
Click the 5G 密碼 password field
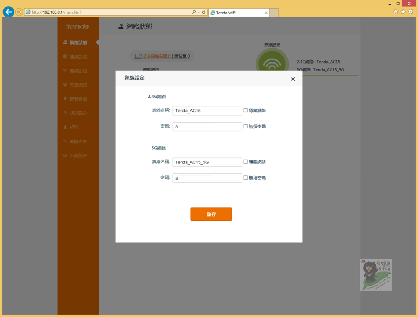(207, 178)
